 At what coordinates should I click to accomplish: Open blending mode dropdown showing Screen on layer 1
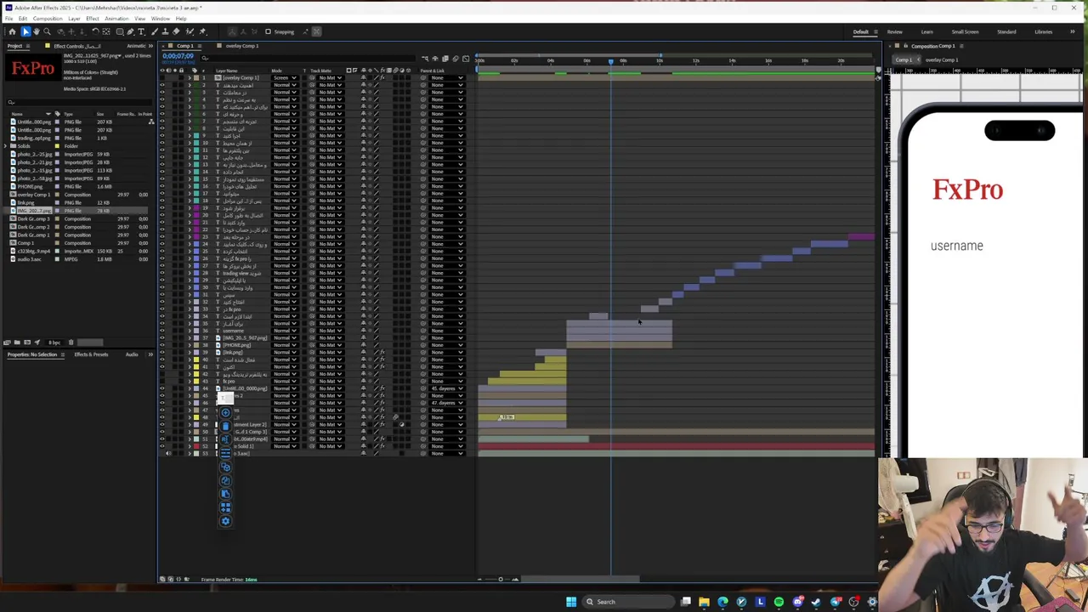[x=285, y=77]
